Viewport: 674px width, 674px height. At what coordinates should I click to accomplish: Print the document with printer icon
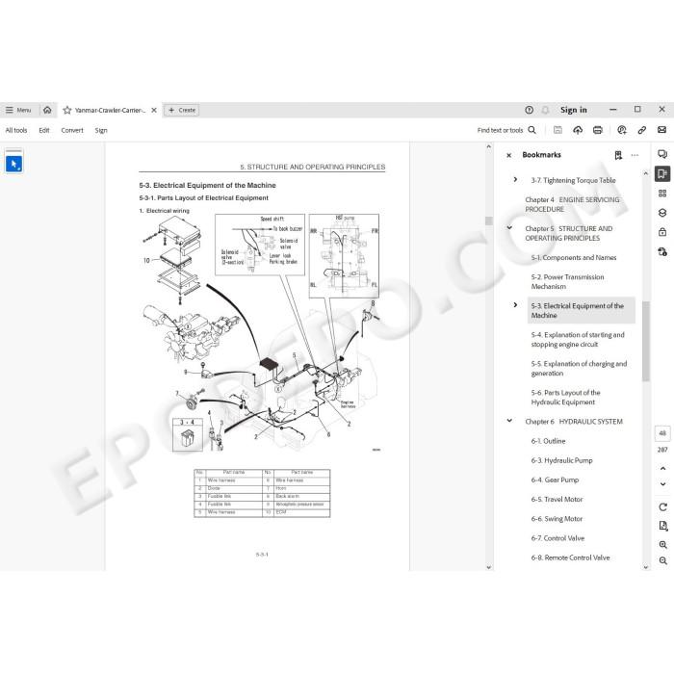598,130
